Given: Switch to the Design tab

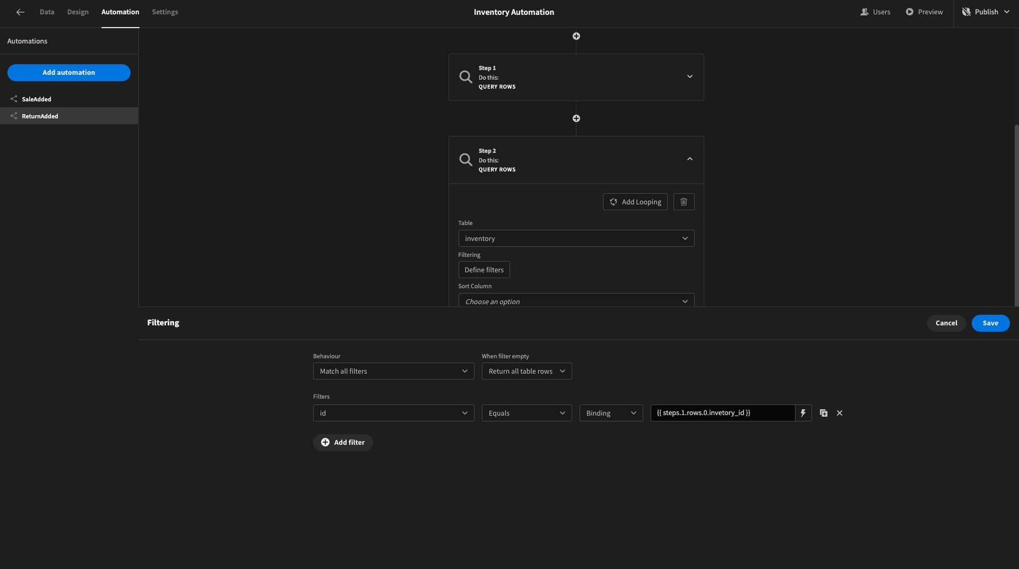Looking at the screenshot, I should (78, 12).
